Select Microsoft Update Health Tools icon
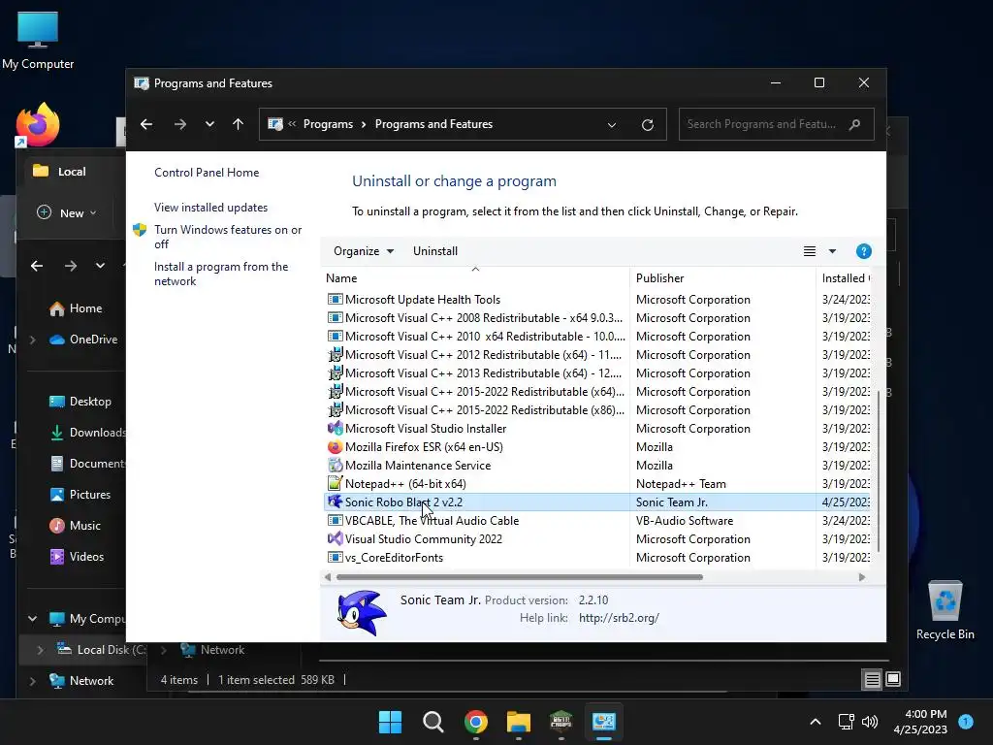This screenshot has width=993, height=745. (x=335, y=299)
